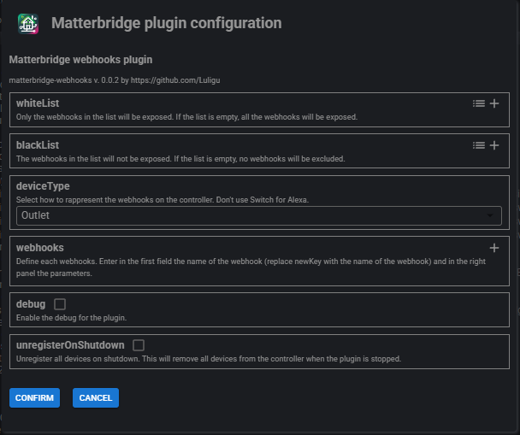
Task: Click 'Select how to rappresent the webhooks' description
Action: pyautogui.click(x=162, y=200)
